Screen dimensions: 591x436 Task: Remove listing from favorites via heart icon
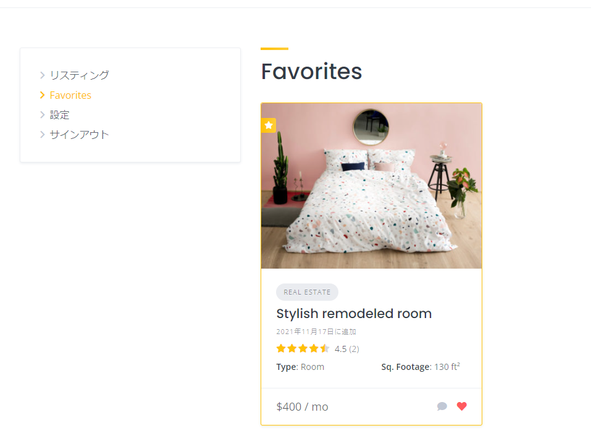coord(462,406)
